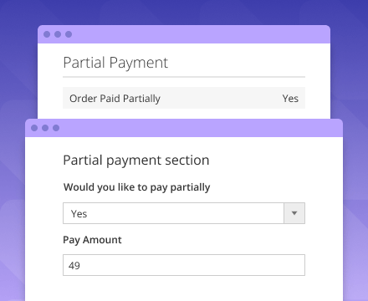Click the middle dot of the back window
Image resolution: width=368 pixels, height=301 pixels.
point(58,34)
